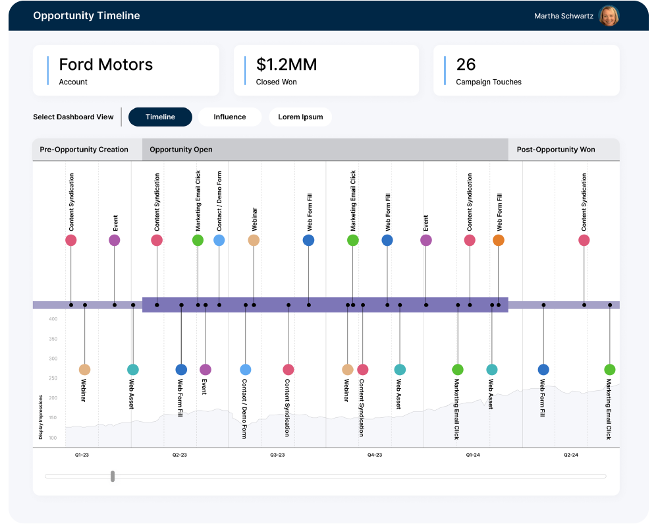Click the Q2-24 axis label
Image resolution: width=658 pixels, height=524 pixels.
[570, 455]
